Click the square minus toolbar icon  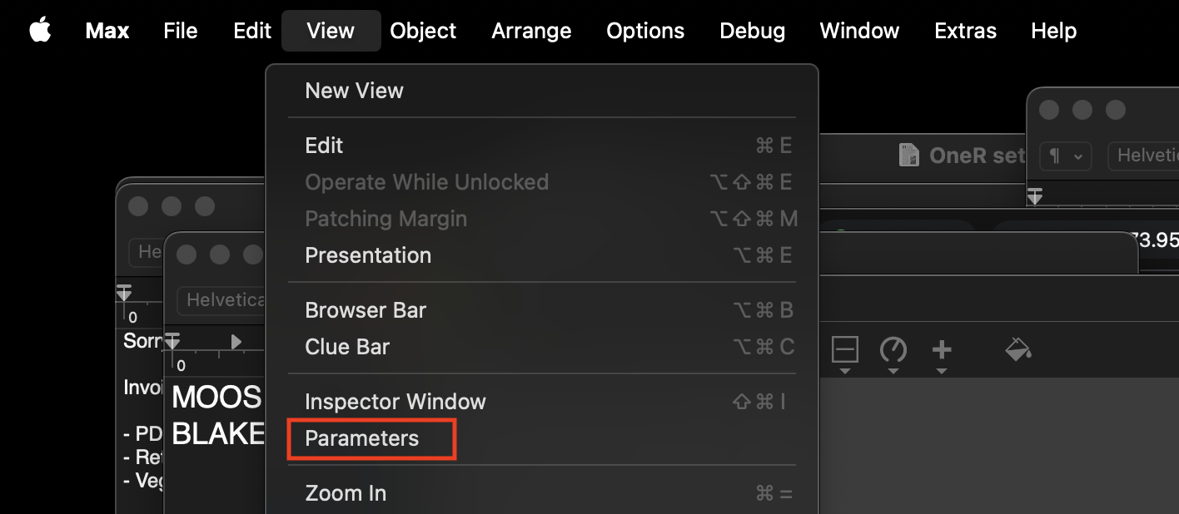tap(844, 349)
